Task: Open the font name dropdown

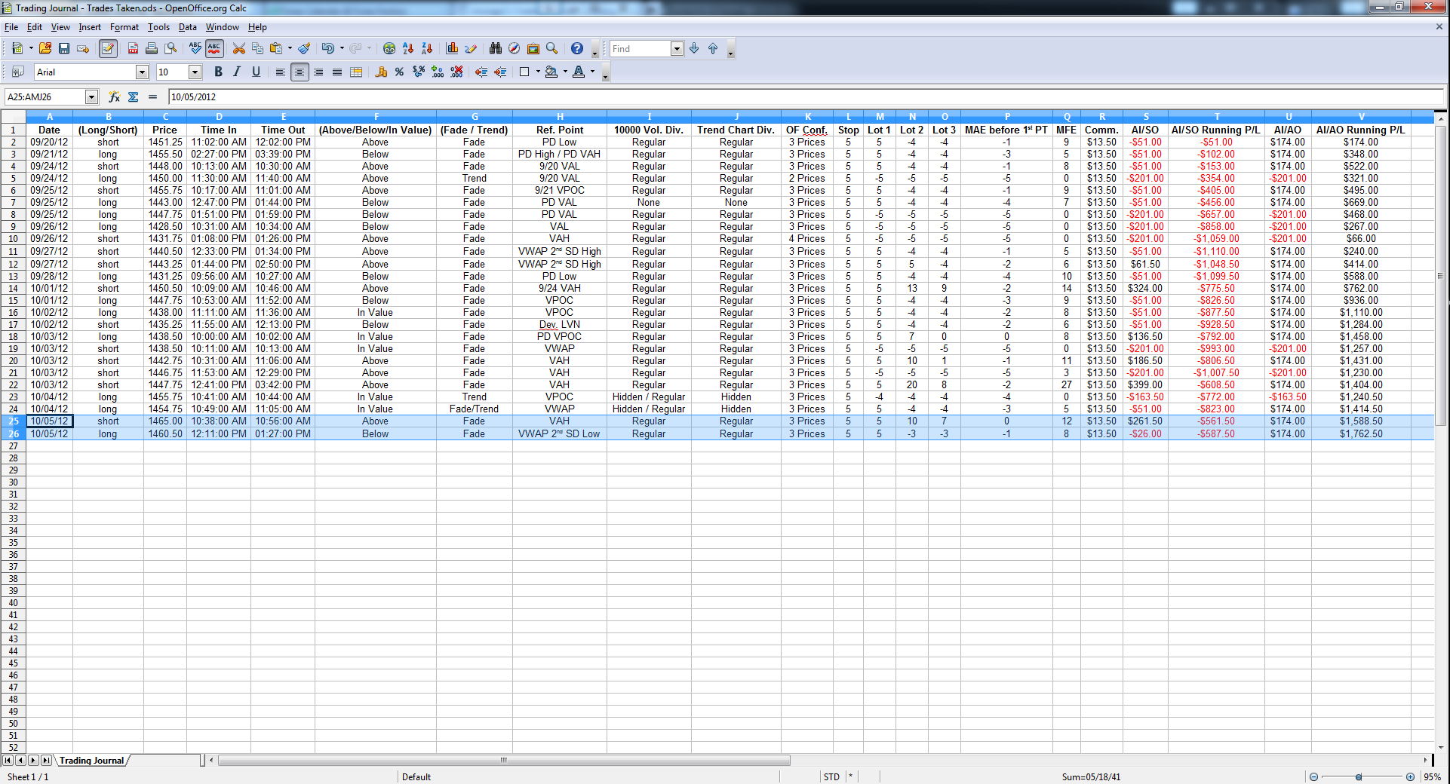Action: click(142, 72)
